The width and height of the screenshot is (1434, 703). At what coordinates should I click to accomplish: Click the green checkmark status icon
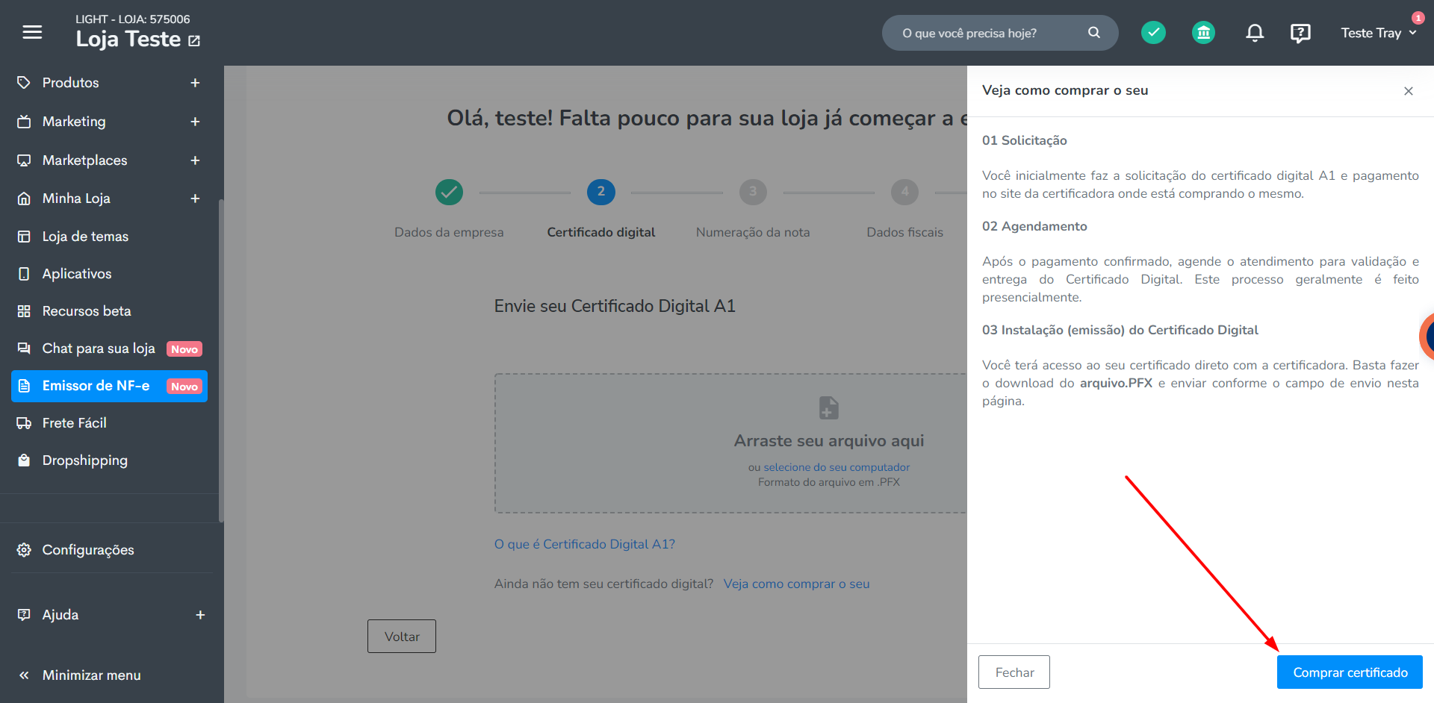[1153, 32]
